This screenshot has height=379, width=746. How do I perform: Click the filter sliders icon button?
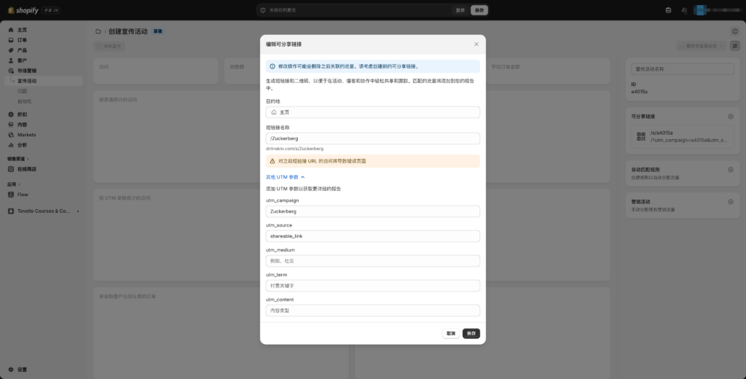tap(735, 46)
